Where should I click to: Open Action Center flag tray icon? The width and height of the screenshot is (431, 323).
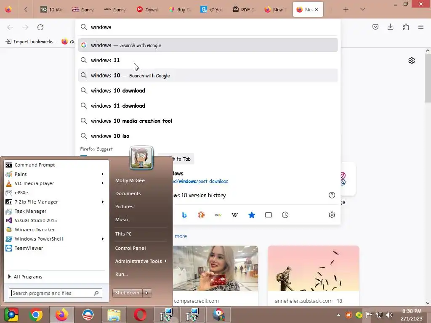(369, 315)
